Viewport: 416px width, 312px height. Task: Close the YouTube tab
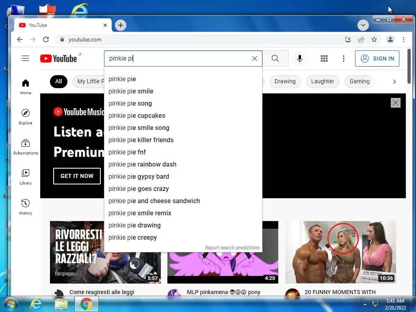pos(105,25)
